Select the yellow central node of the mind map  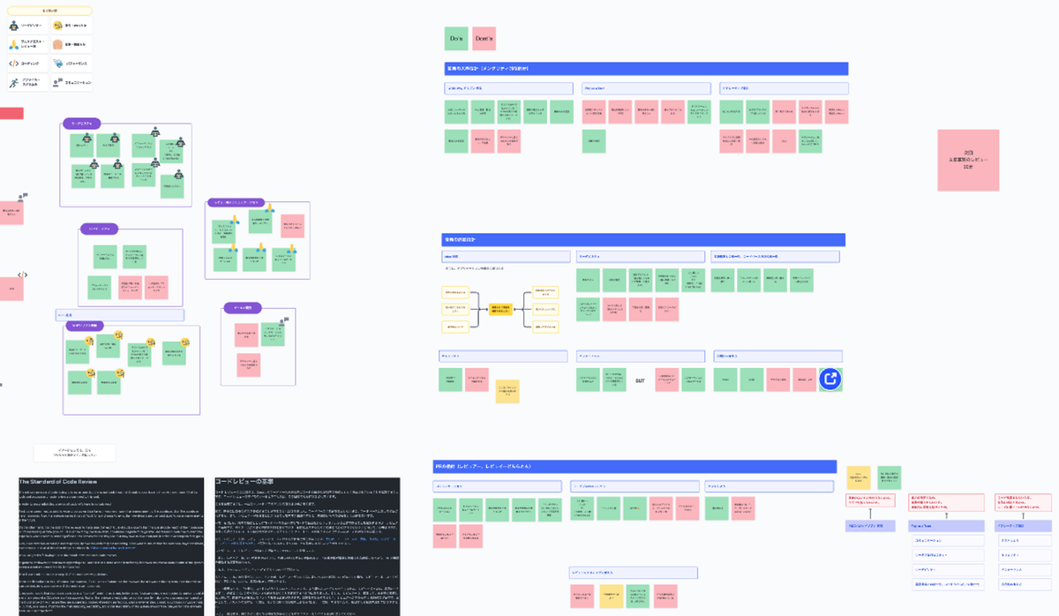[501, 309]
